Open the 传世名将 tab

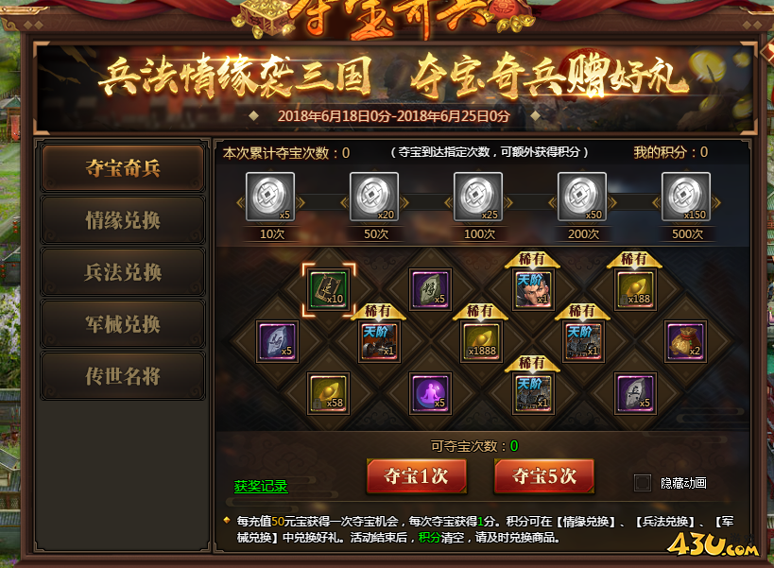point(123,376)
